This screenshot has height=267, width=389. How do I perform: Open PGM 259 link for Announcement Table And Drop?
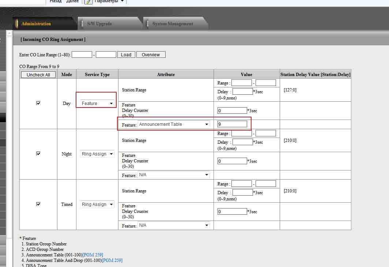pos(112,260)
